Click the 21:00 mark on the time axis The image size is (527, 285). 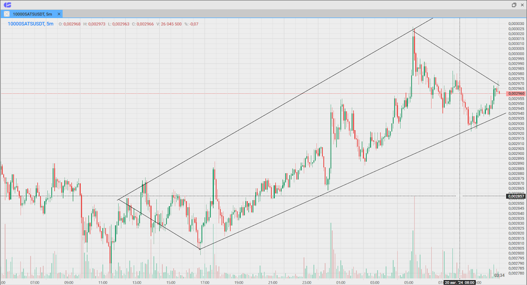point(272,282)
